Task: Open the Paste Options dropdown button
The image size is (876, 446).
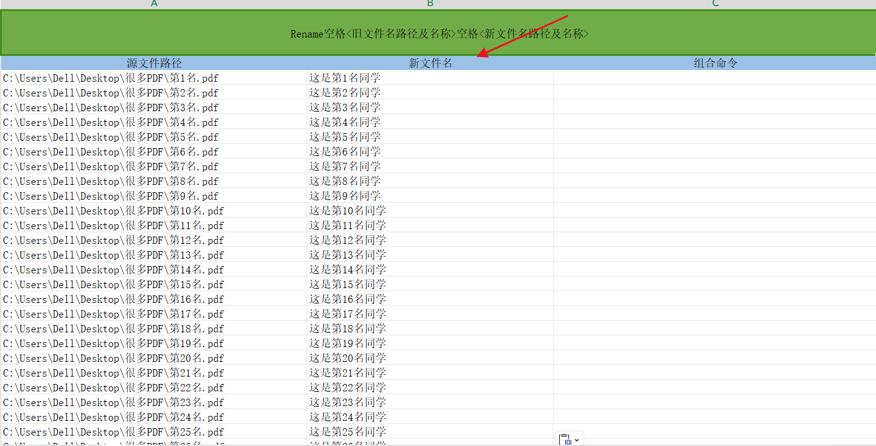Action: (569, 439)
